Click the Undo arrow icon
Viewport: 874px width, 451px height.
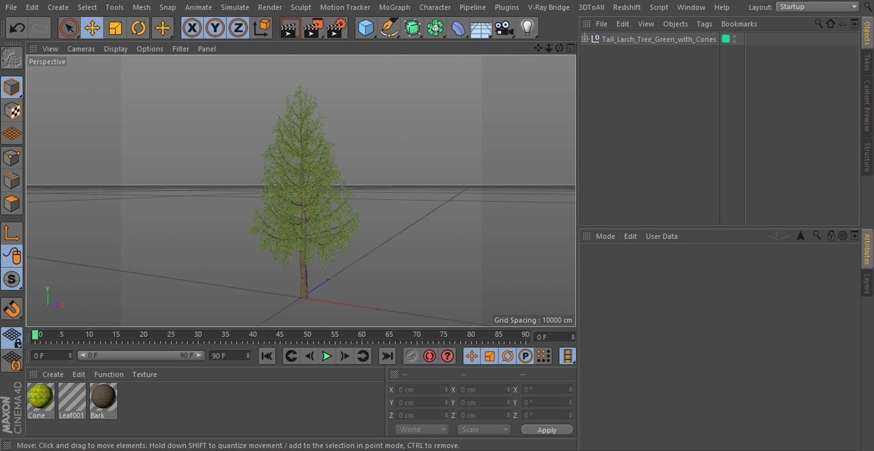(x=17, y=28)
